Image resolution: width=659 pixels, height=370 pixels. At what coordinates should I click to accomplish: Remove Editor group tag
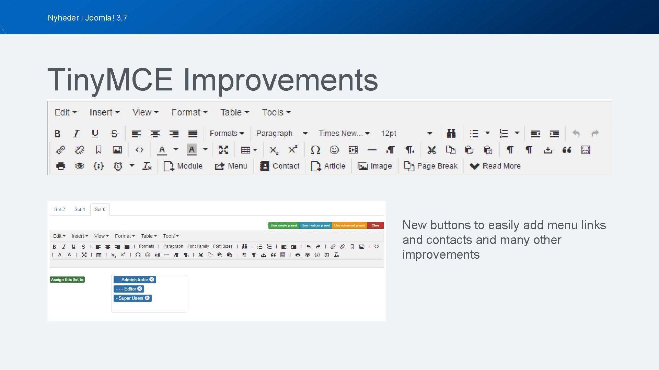point(140,289)
